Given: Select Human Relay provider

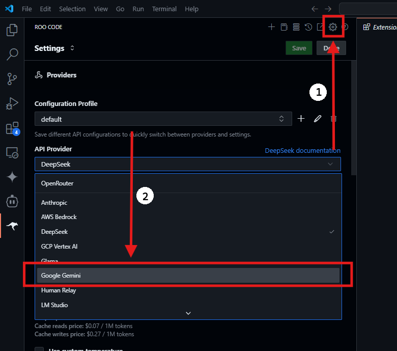Looking at the screenshot, I should click(188, 290).
